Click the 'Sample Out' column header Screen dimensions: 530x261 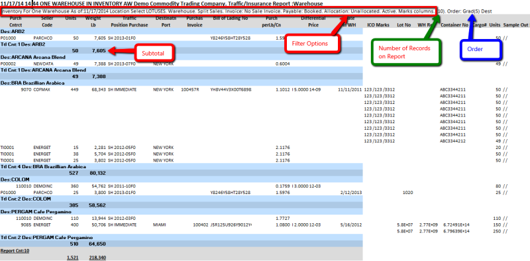tap(515, 25)
